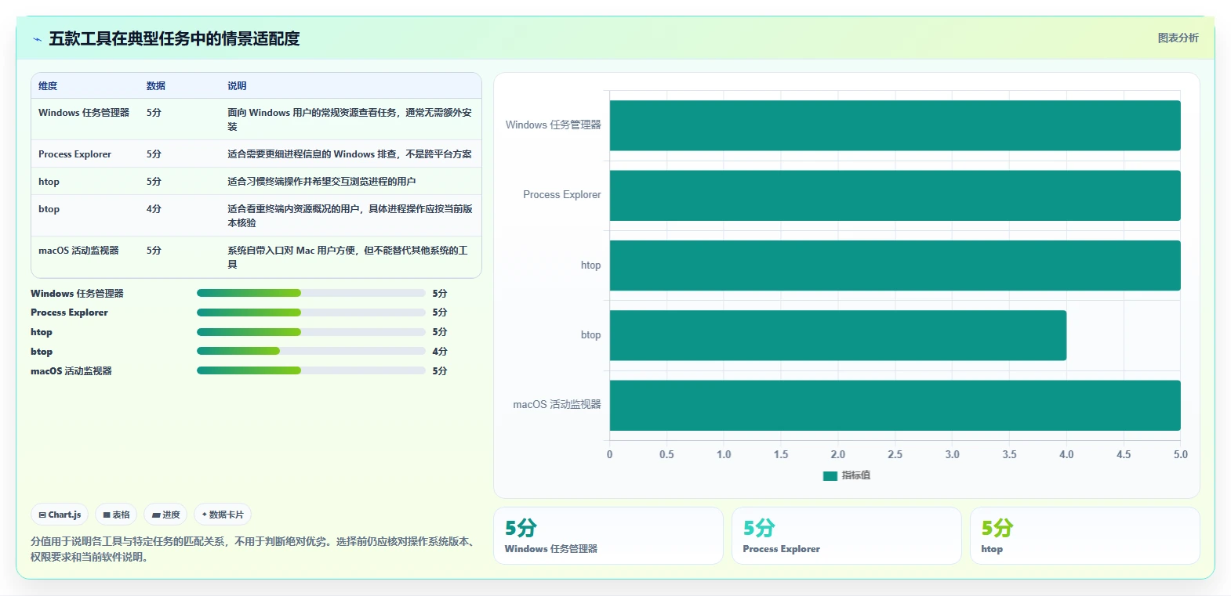The width and height of the screenshot is (1231, 596).
Task: Click the Windows 任务管理器 progress bar
Action: [311, 293]
